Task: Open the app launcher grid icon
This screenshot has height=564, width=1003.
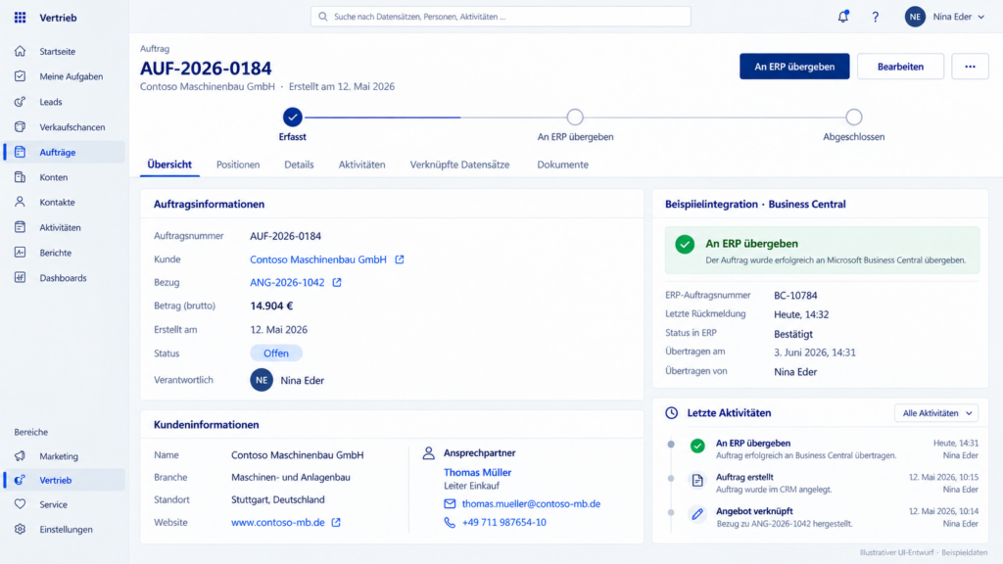Action: [x=20, y=18]
